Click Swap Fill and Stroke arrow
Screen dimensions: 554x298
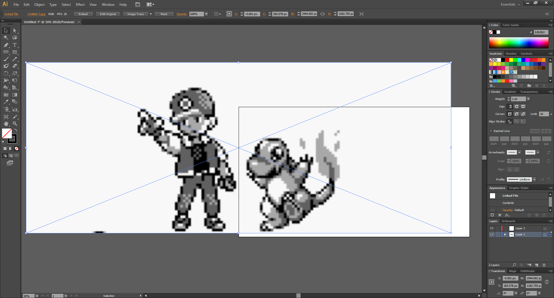click(16, 130)
